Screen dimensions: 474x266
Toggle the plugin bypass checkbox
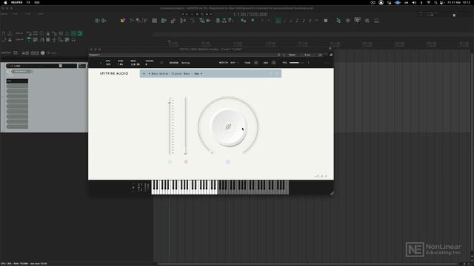pos(331,55)
